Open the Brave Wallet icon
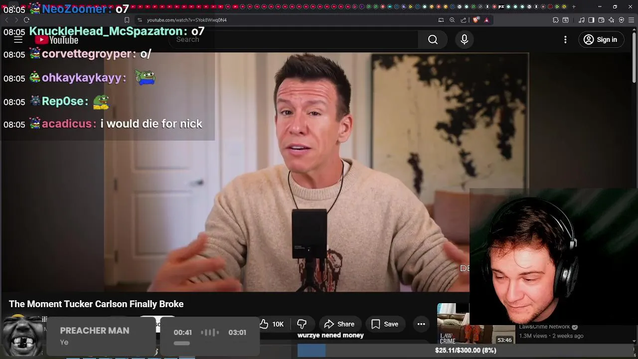Viewport: 638px width, 359px height. pos(602,20)
